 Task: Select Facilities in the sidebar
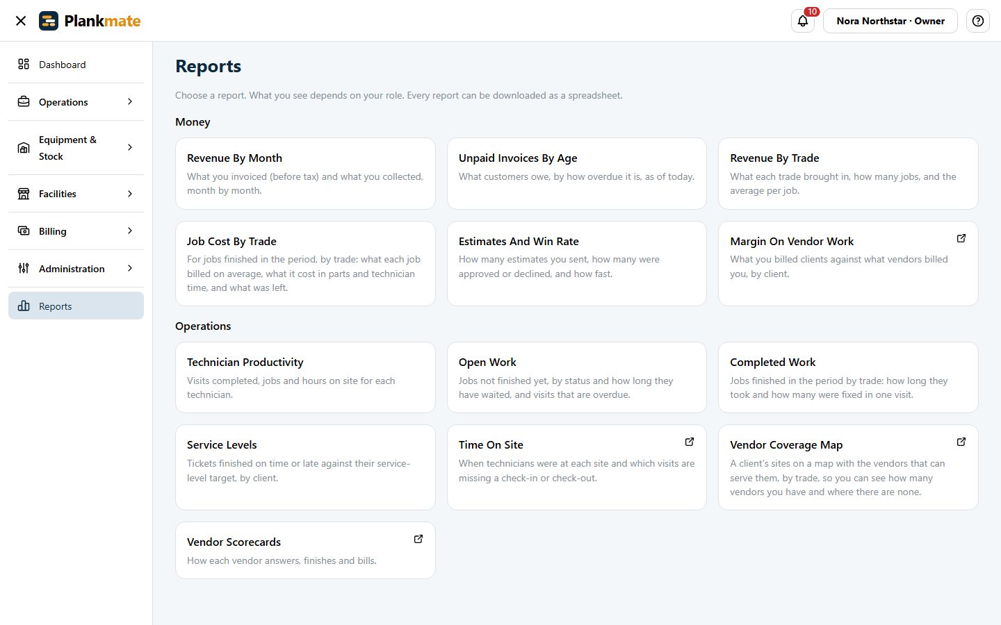(x=76, y=193)
